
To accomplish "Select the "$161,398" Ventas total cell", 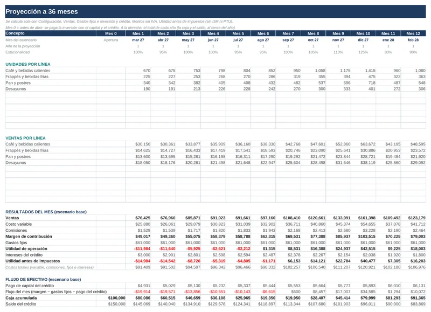I will (363, 218).
